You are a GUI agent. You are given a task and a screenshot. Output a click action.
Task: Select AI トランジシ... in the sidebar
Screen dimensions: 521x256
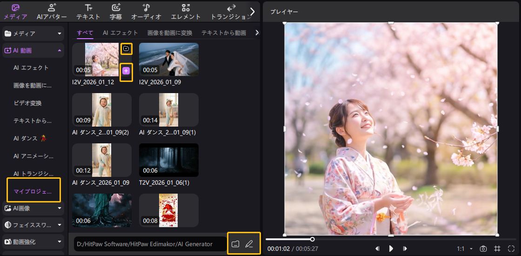point(33,174)
